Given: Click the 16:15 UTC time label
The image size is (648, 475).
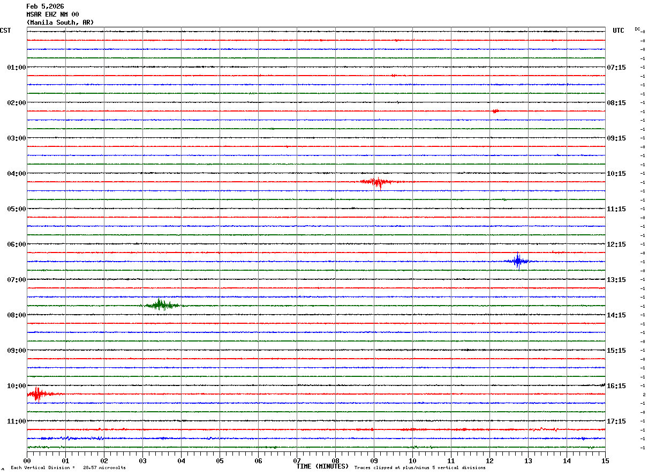Looking at the screenshot, I should click(616, 386).
